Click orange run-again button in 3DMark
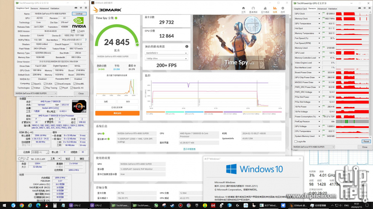 coord(117,113)
